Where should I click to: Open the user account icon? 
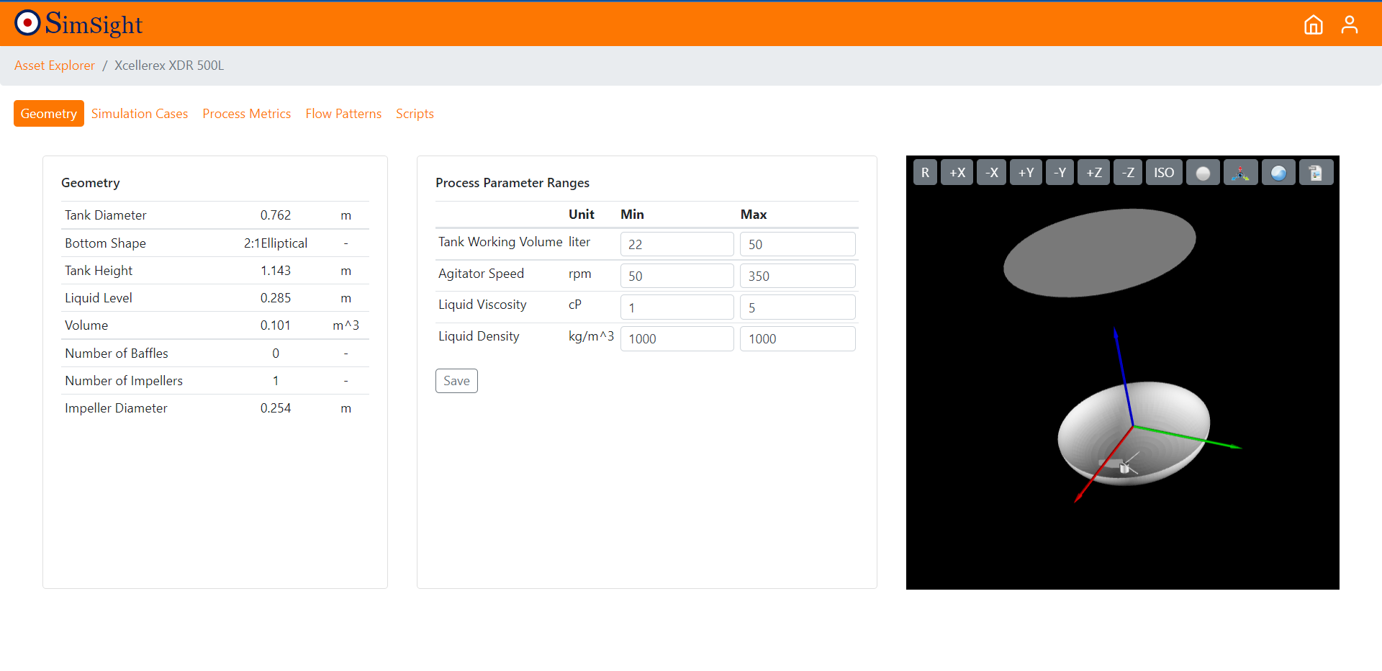click(1350, 24)
